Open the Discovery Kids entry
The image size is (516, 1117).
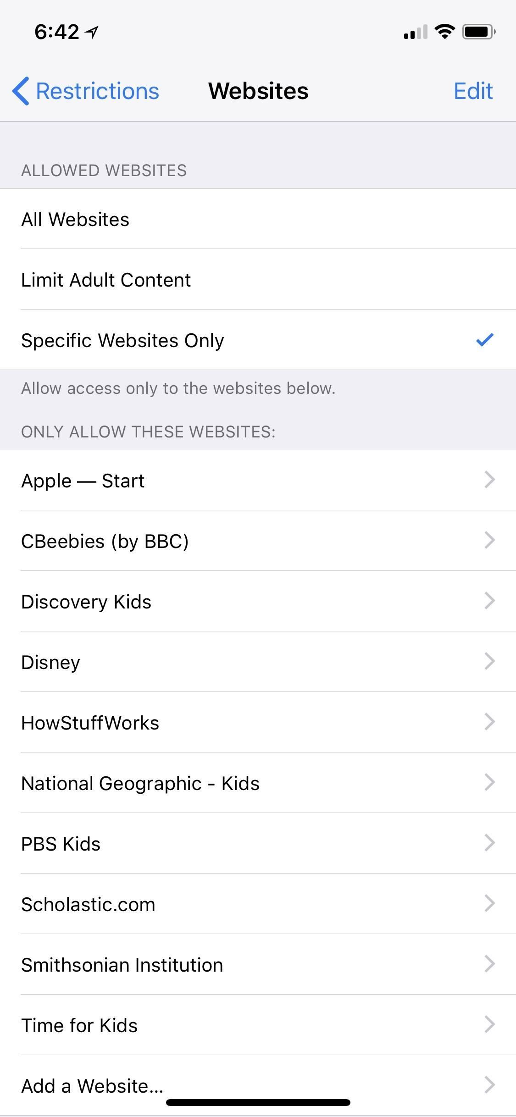coord(86,602)
